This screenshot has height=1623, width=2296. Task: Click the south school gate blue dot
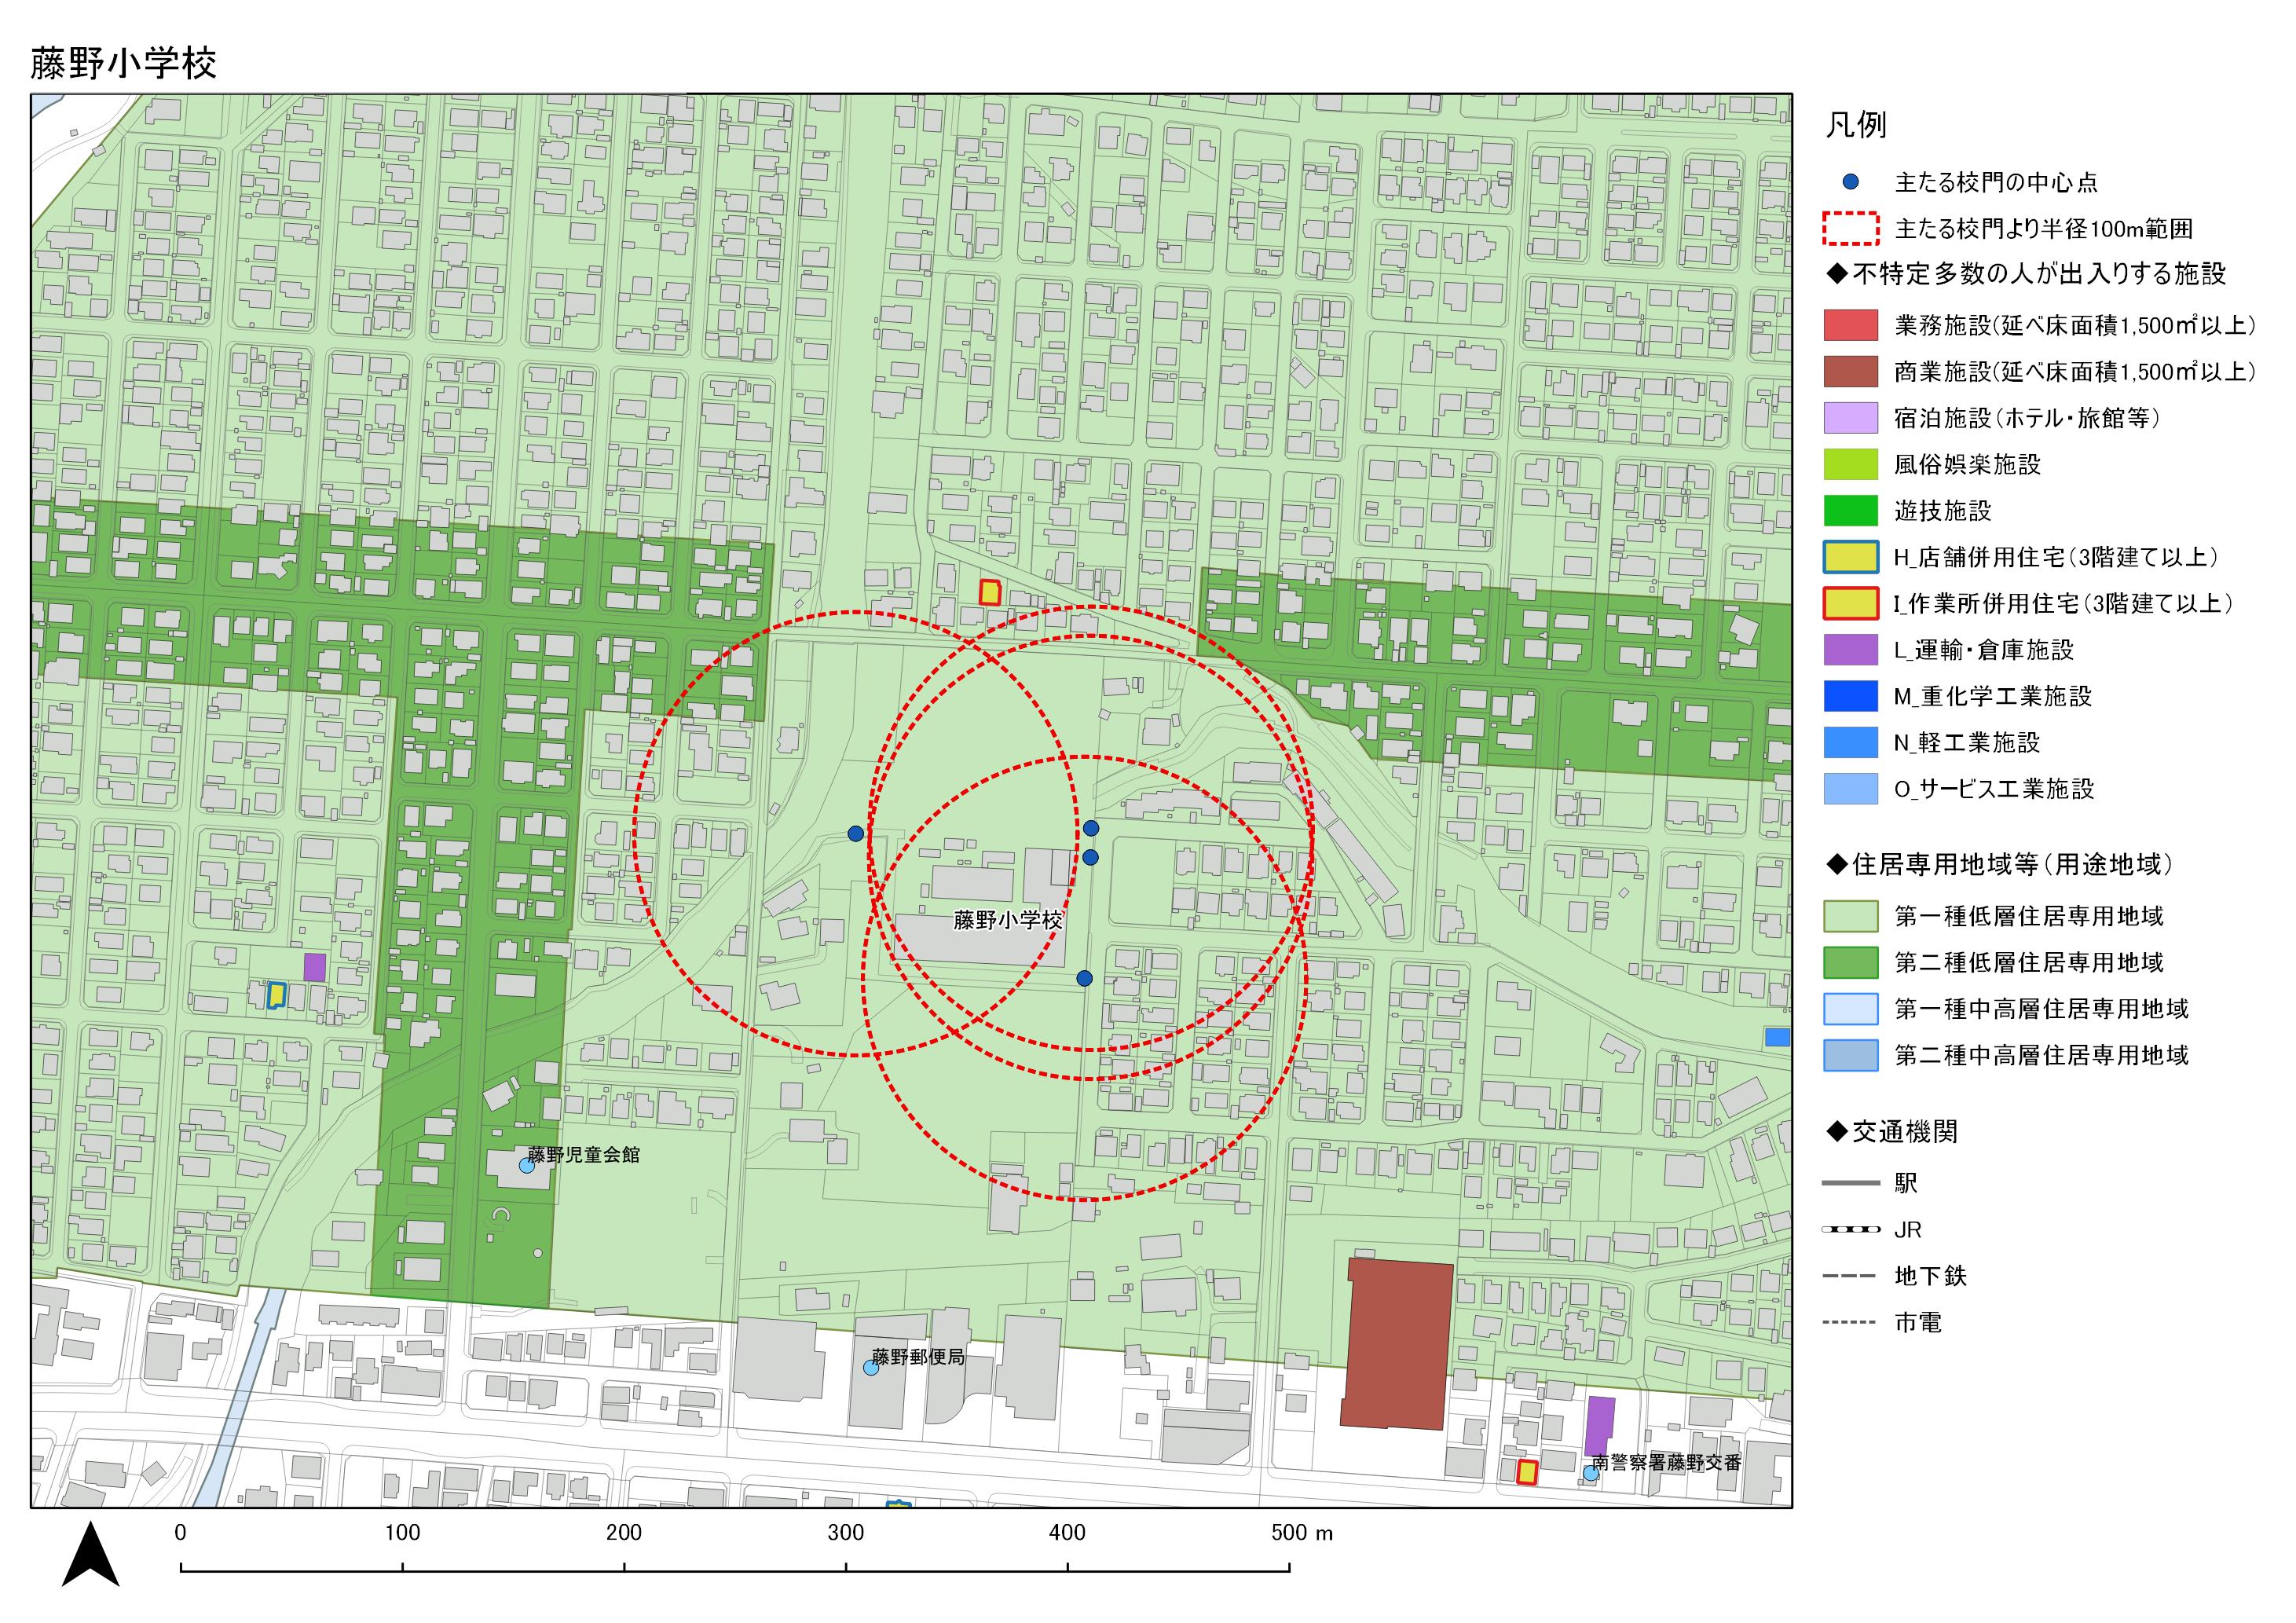pyautogui.click(x=1084, y=978)
